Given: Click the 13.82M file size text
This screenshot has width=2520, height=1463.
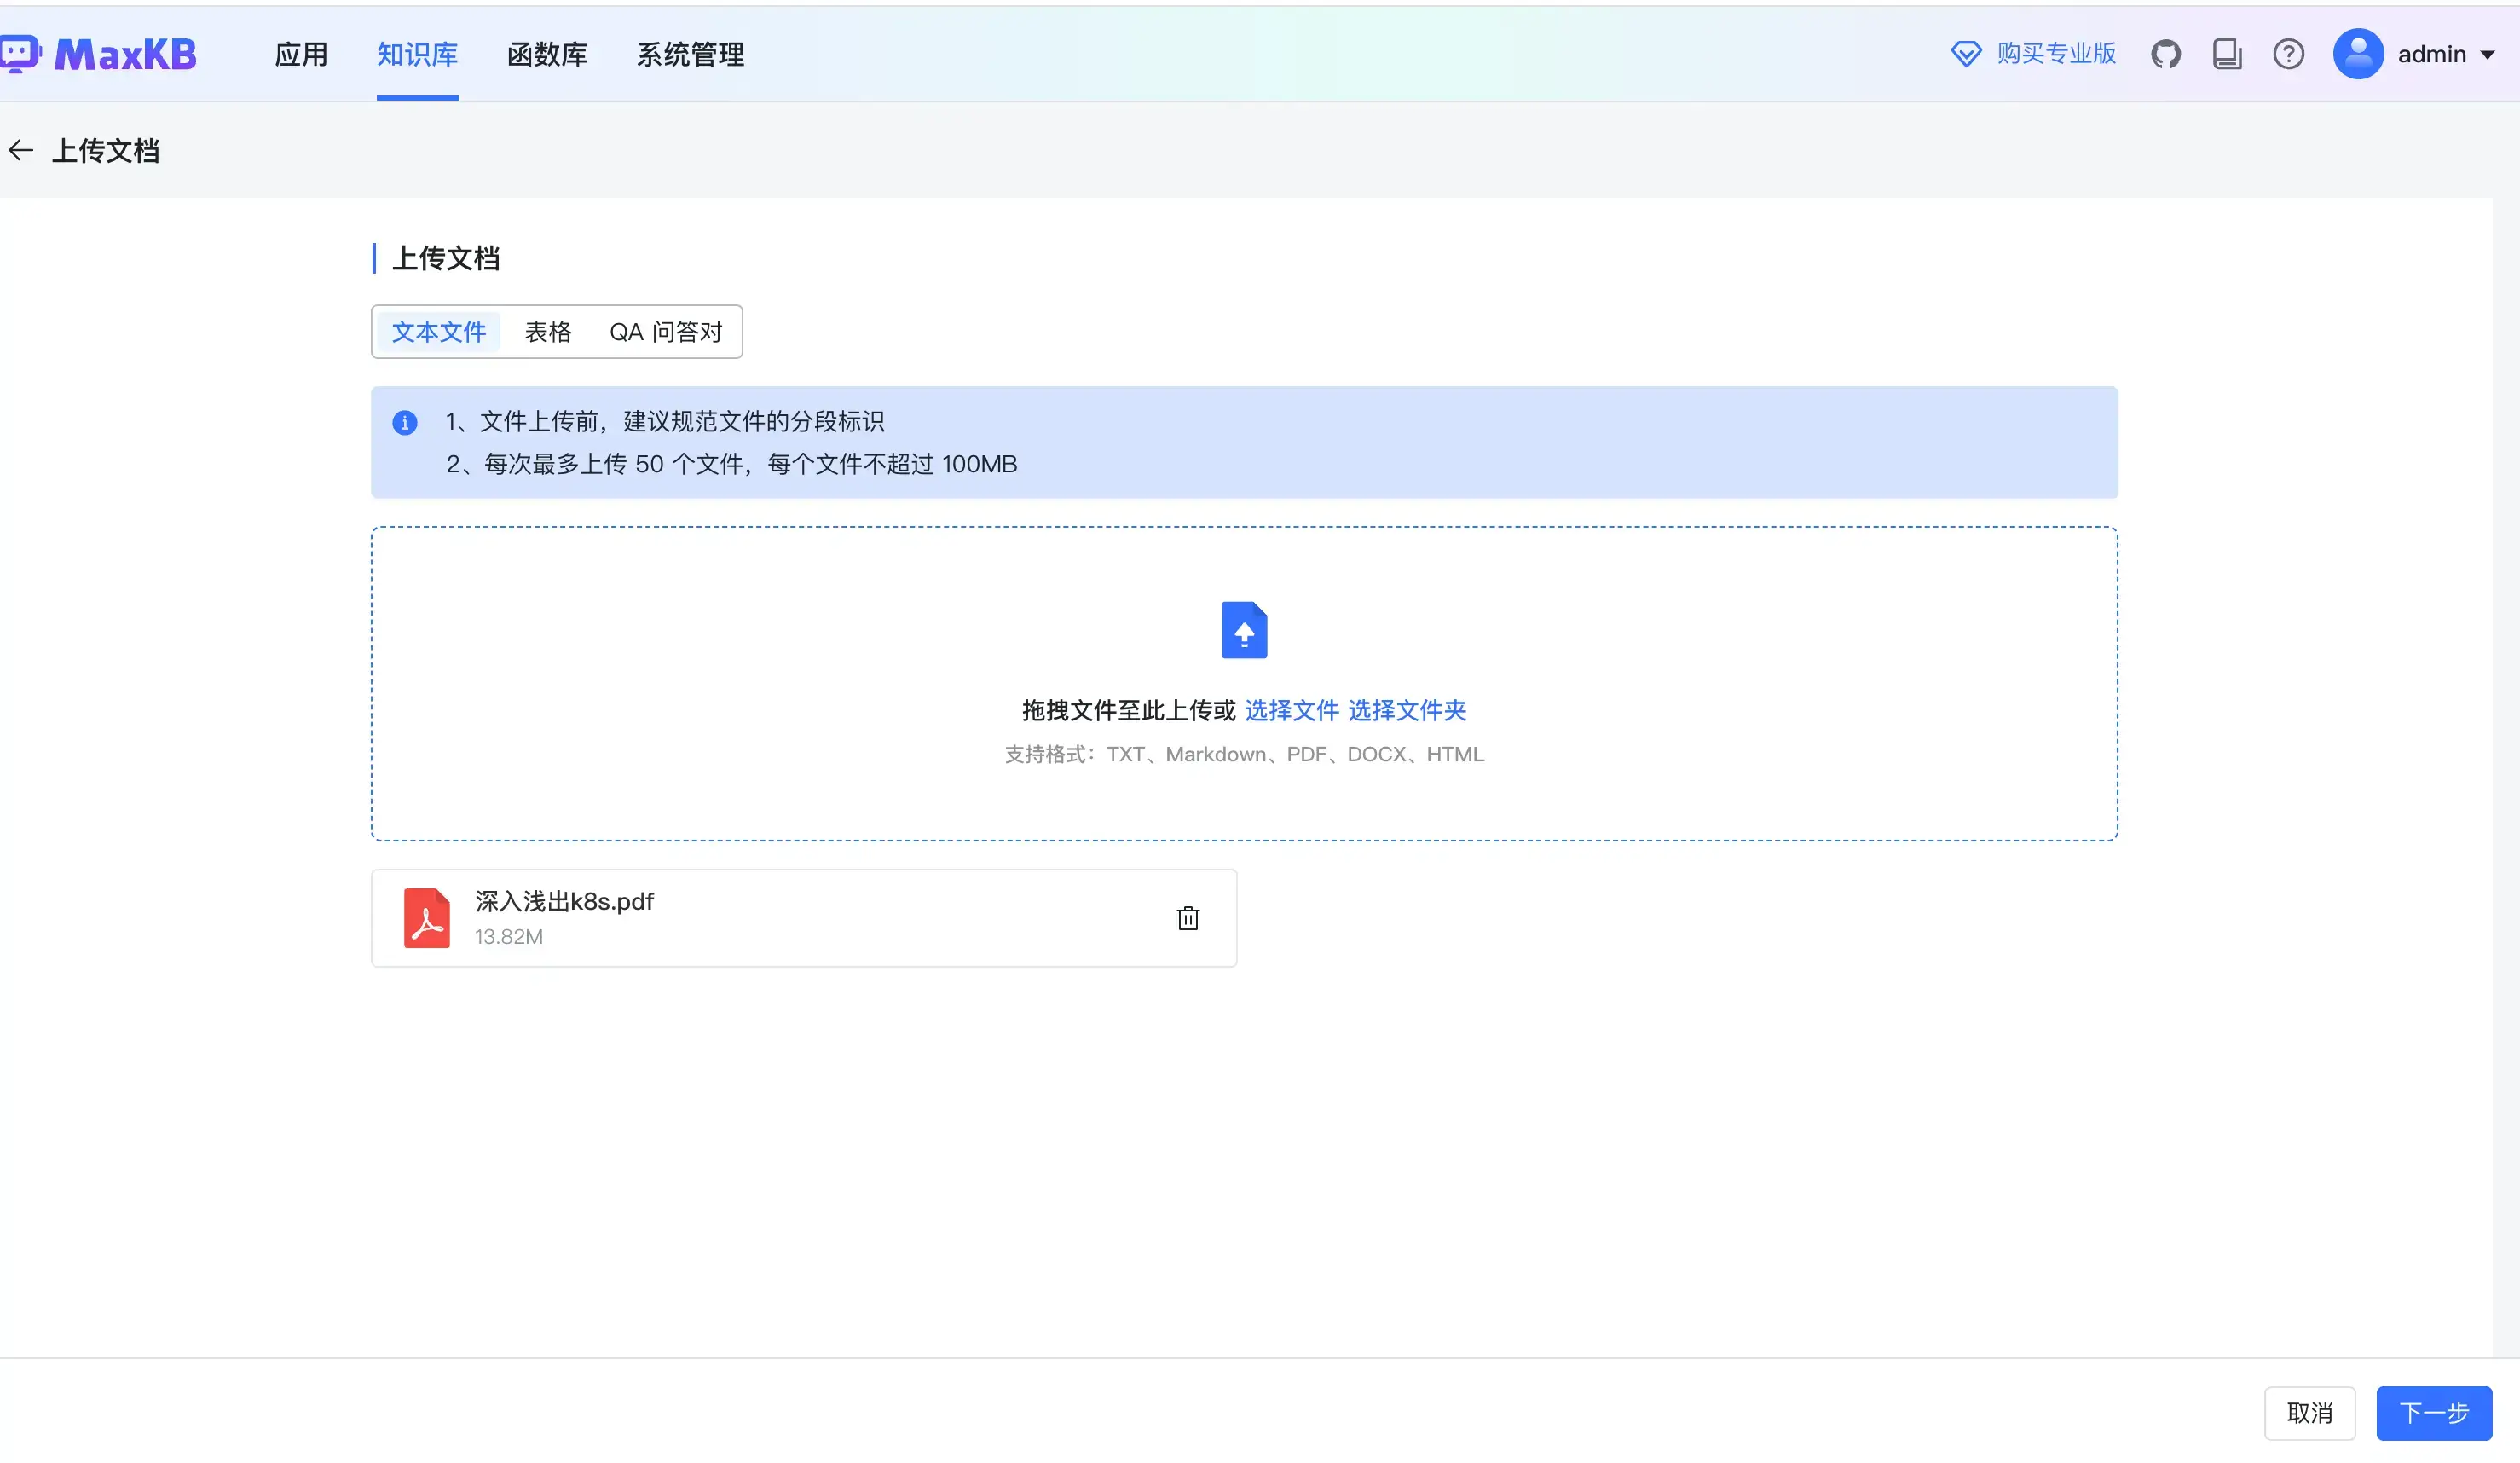Looking at the screenshot, I should coord(508,937).
